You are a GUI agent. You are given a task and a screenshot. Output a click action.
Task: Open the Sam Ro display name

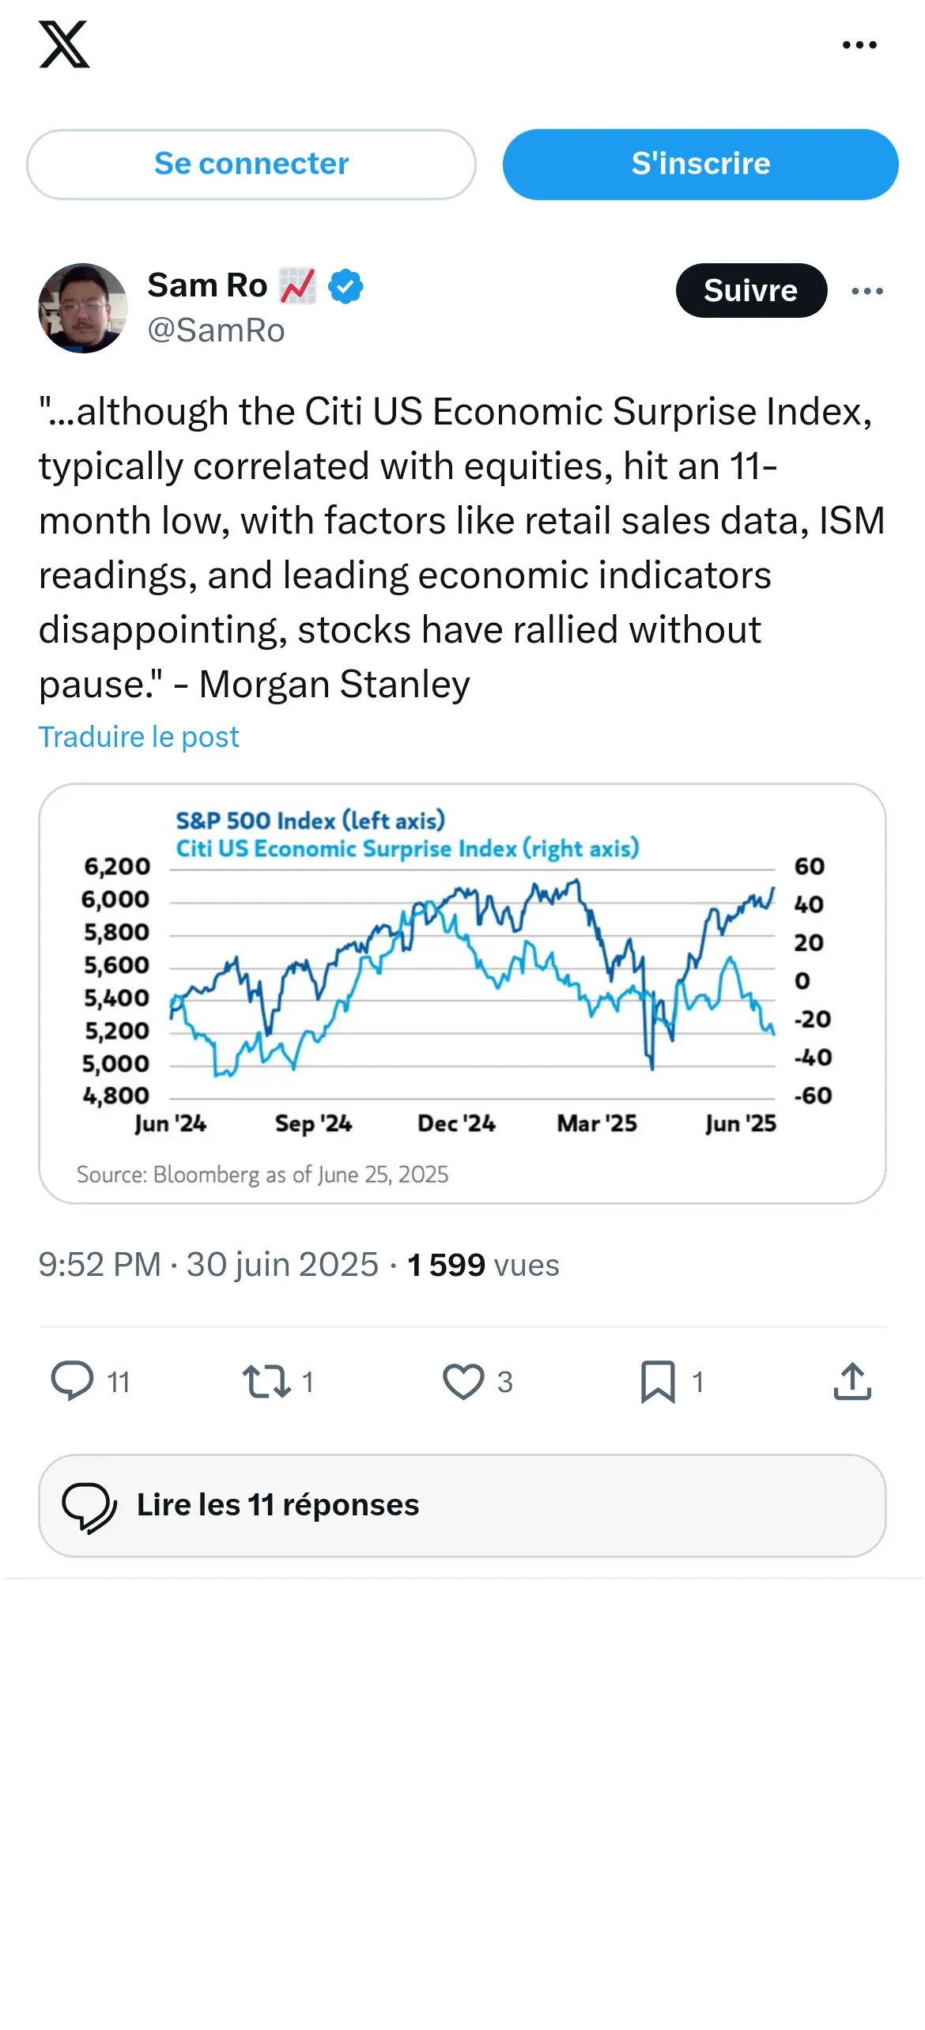pos(207,285)
